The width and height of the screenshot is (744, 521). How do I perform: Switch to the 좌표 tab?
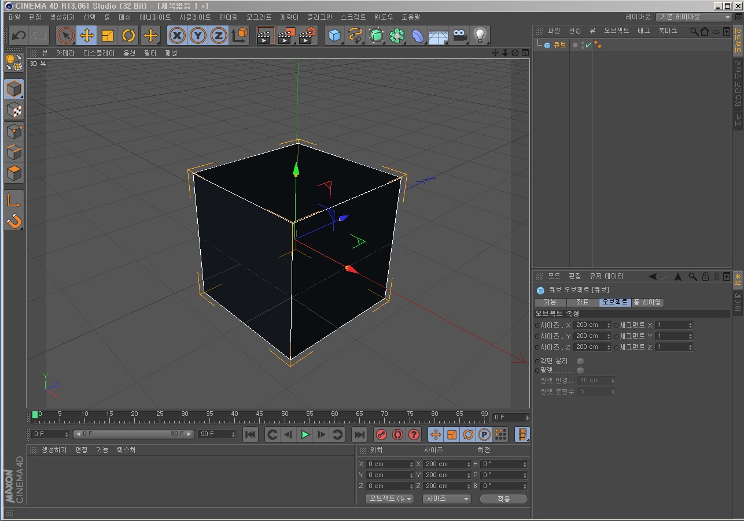pos(583,302)
